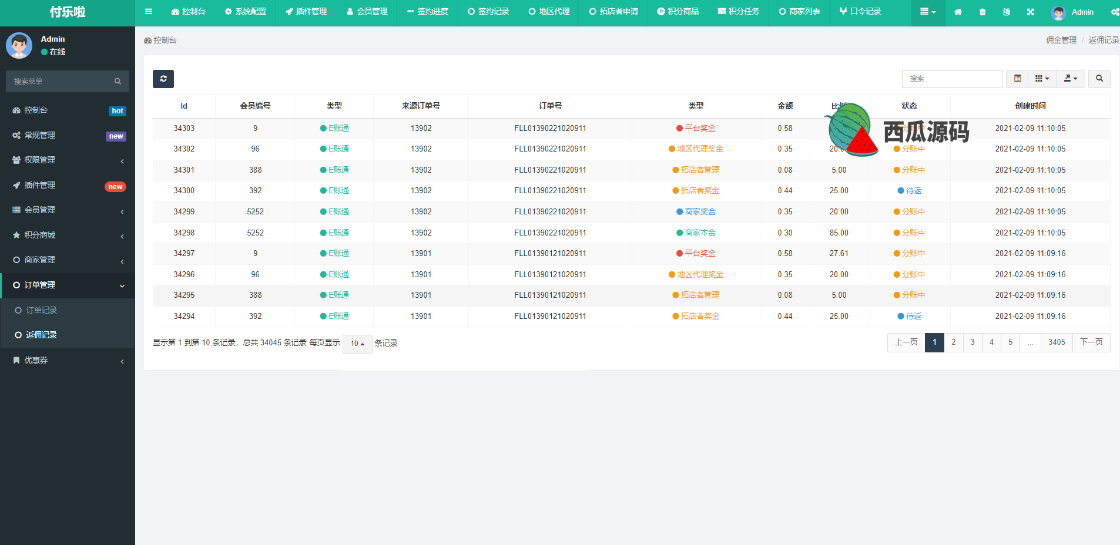The width and height of the screenshot is (1120, 545).
Task: Toggle table list view icon
Action: point(1017,79)
